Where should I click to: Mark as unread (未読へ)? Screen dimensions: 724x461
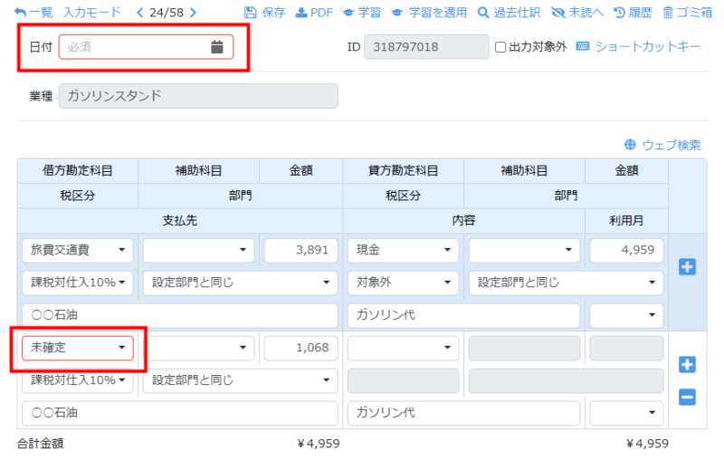557,13
